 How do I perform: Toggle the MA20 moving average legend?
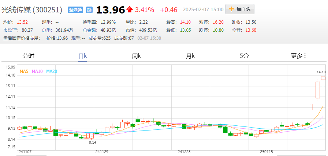[x=52, y=71]
